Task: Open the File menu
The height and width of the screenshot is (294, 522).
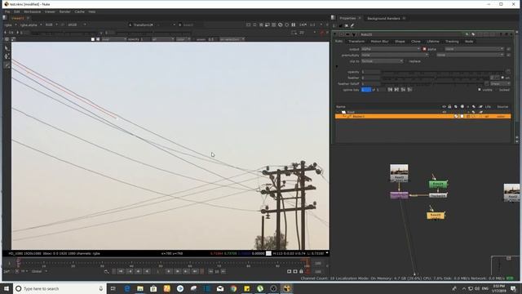Action: pos(7,11)
